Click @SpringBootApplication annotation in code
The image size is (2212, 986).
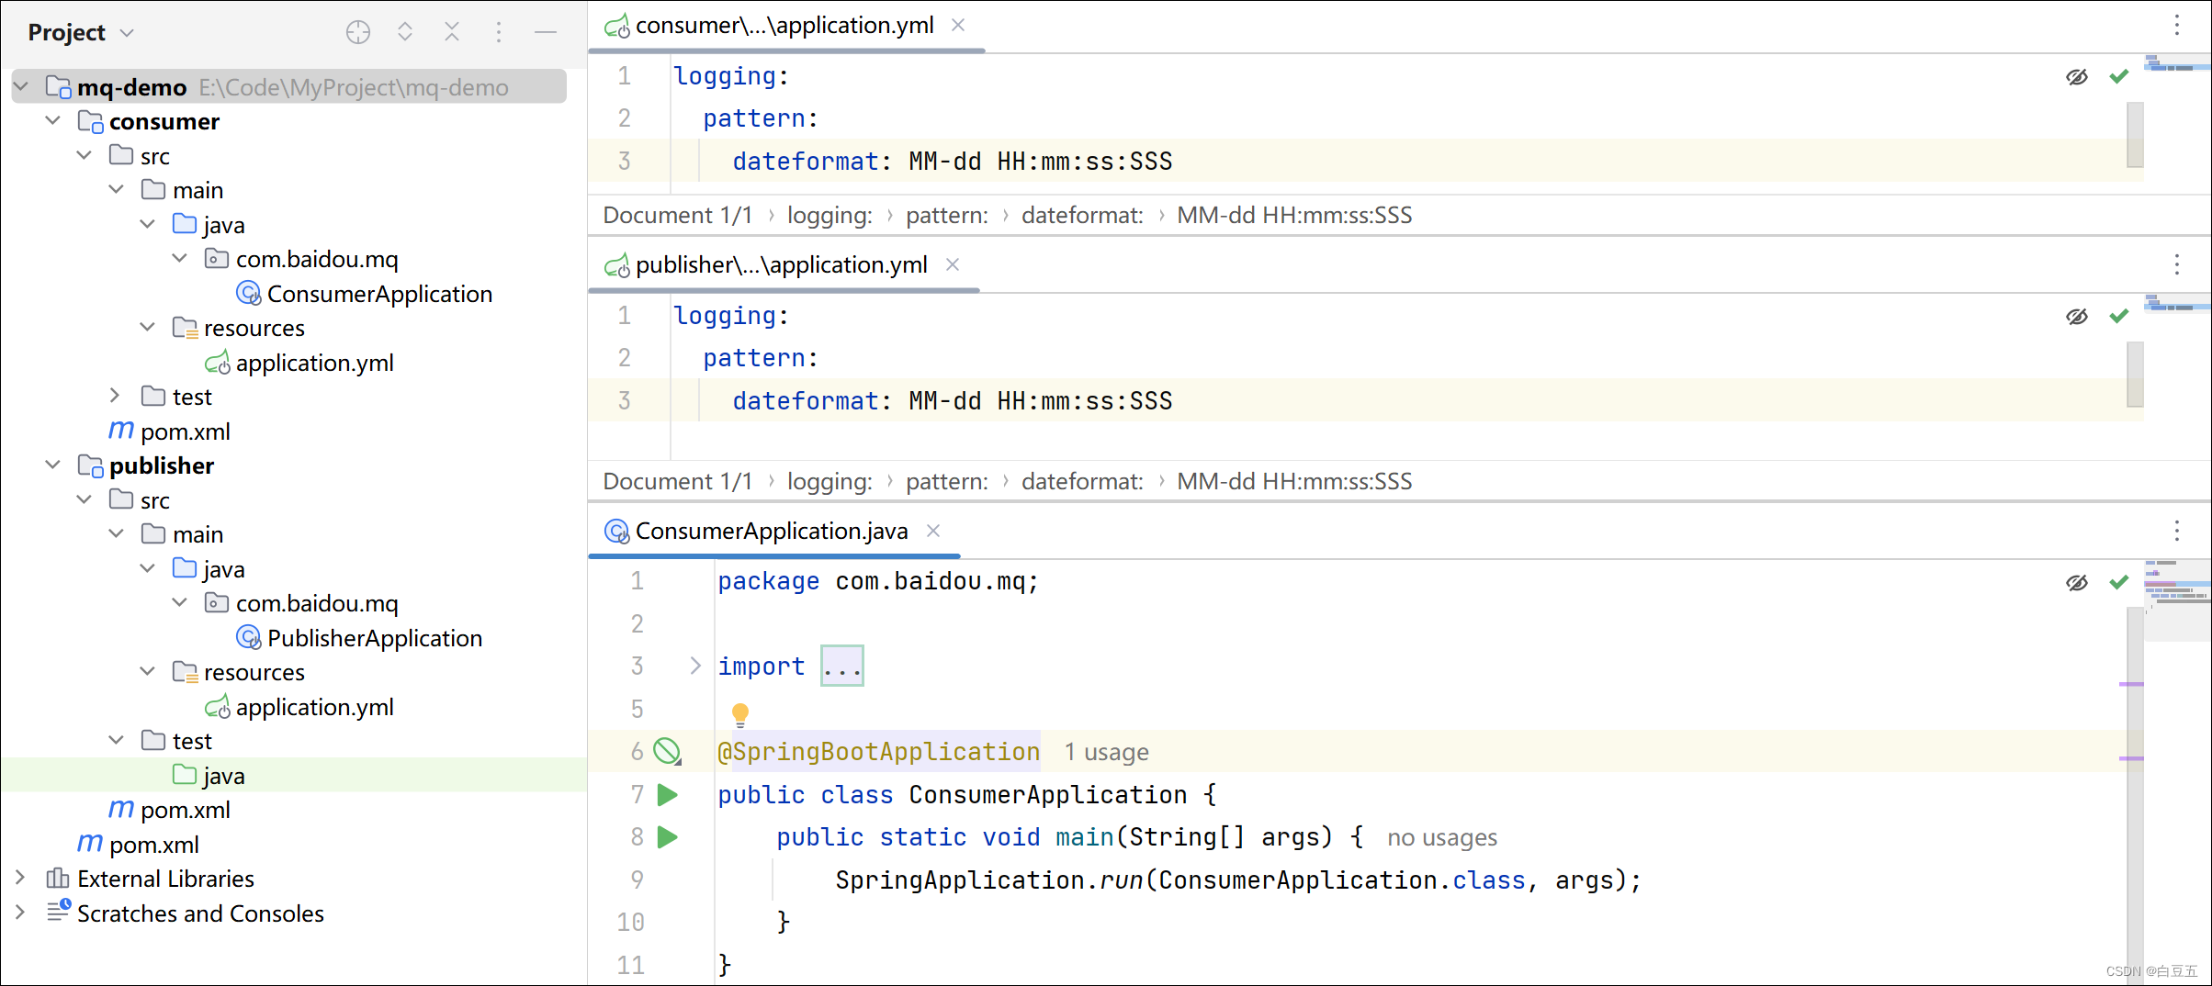click(878, 752)
